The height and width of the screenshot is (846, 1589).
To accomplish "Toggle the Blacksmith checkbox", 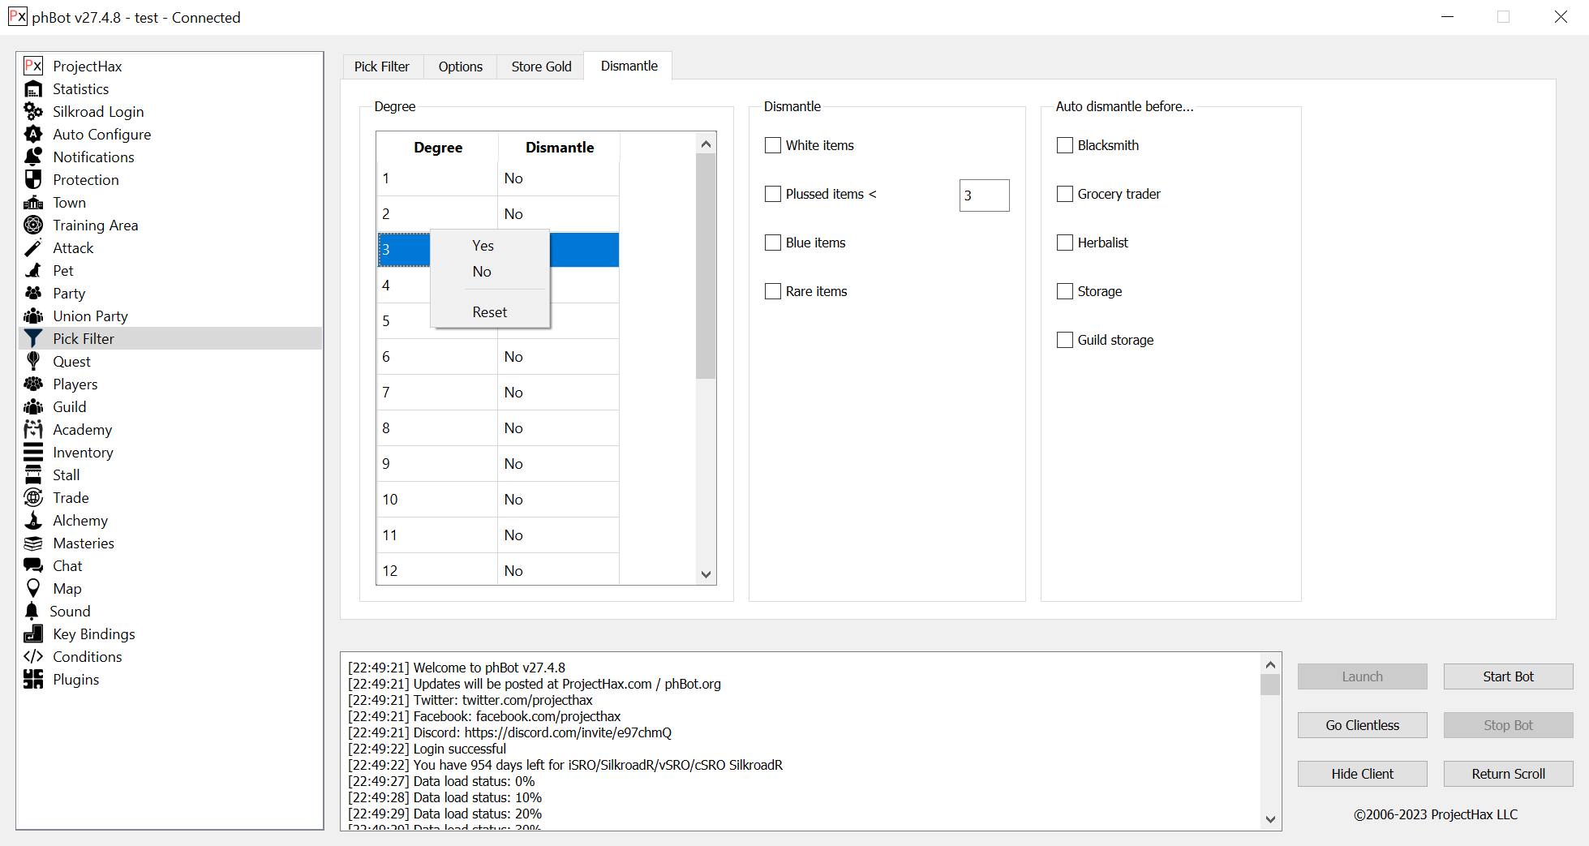I will [1065, 145].
